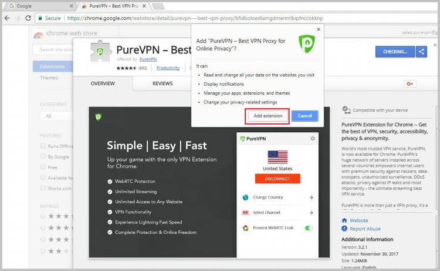Screen dimensions: 440x271
Task: Click the house icon beside Website
Action: (344, 220)
